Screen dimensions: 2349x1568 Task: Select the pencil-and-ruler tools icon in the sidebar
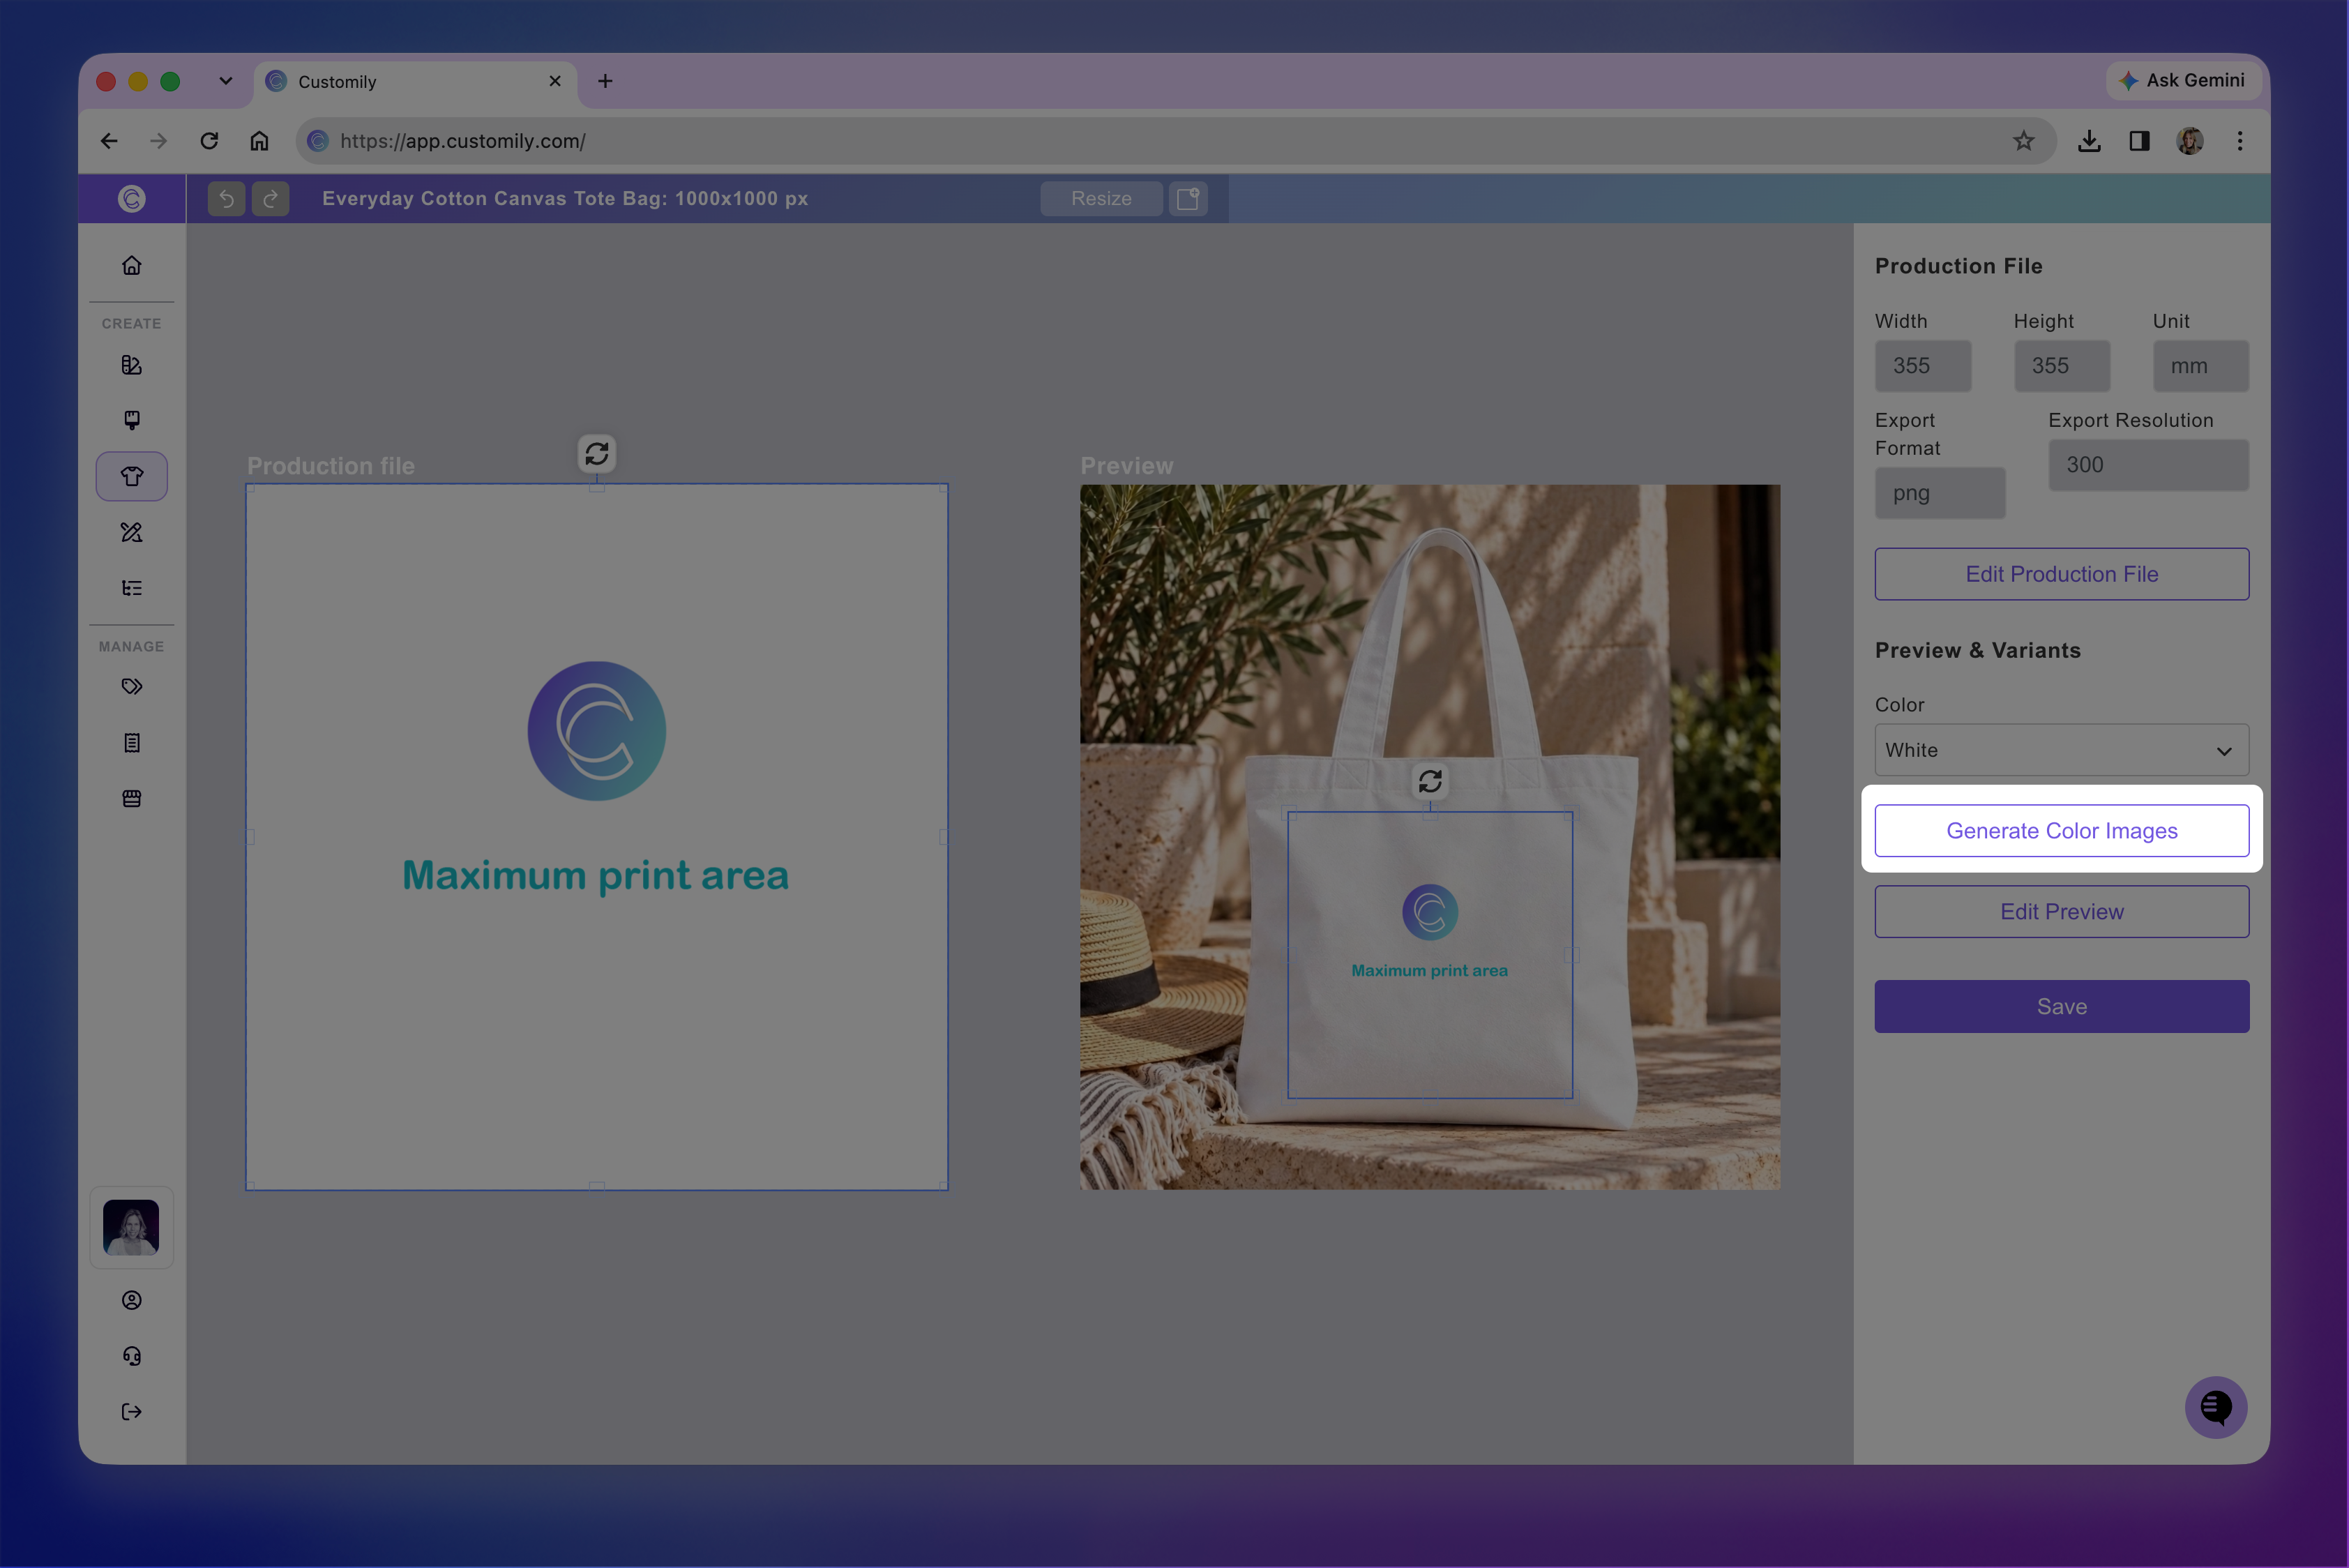coord(131,532)
